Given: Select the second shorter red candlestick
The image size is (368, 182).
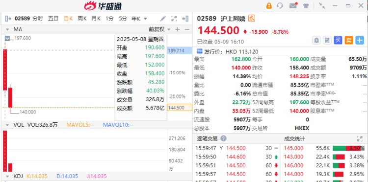Looking at the screenshot, I should click(x=10, y=97).
